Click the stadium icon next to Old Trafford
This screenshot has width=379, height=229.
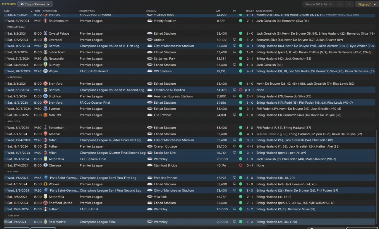[150, 115]
